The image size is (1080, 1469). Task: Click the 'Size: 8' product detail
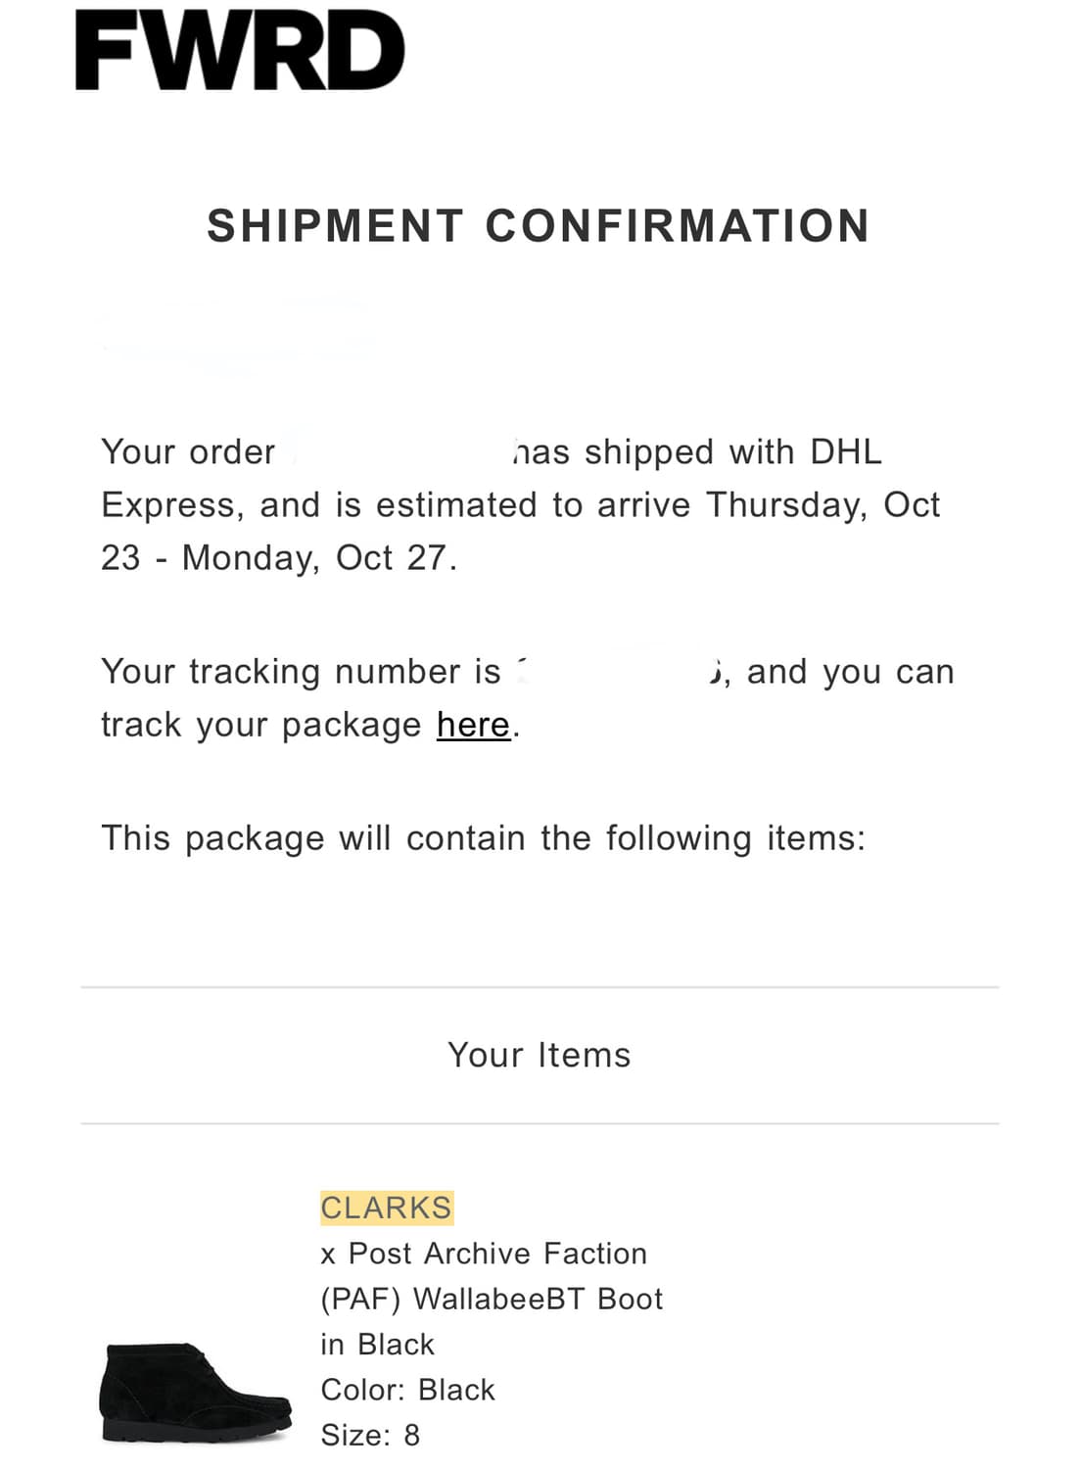(370, 1435)
